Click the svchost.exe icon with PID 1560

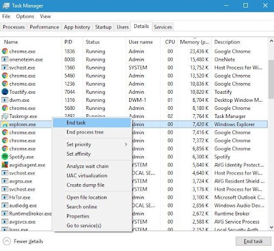point(5,67)
